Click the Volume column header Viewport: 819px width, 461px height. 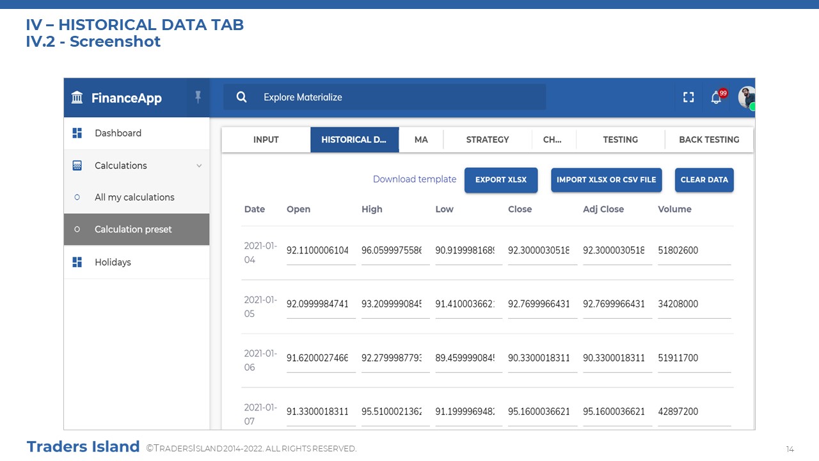[x=674, y=209]
